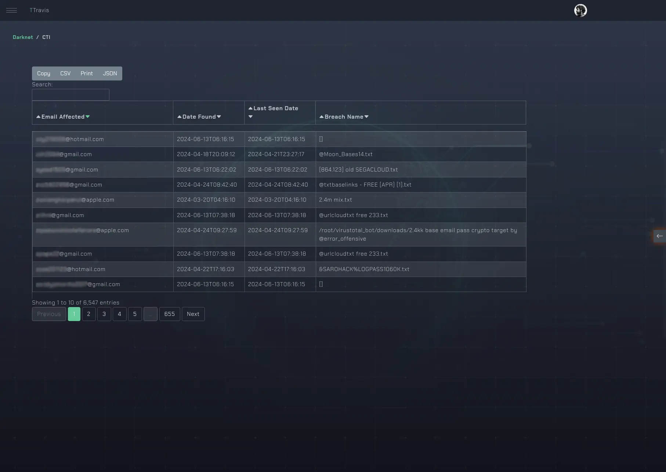Image resolution: width=666 pixels, height=472 pixels.
Task: Sort Last Seen Date descending arrow
Action: [x=250, y=117]
